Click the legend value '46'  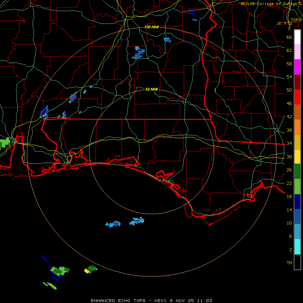click(289, 104)
